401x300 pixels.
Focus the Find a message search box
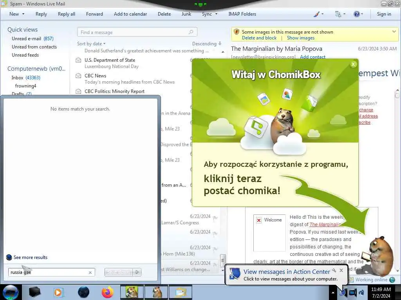(137, 32)
